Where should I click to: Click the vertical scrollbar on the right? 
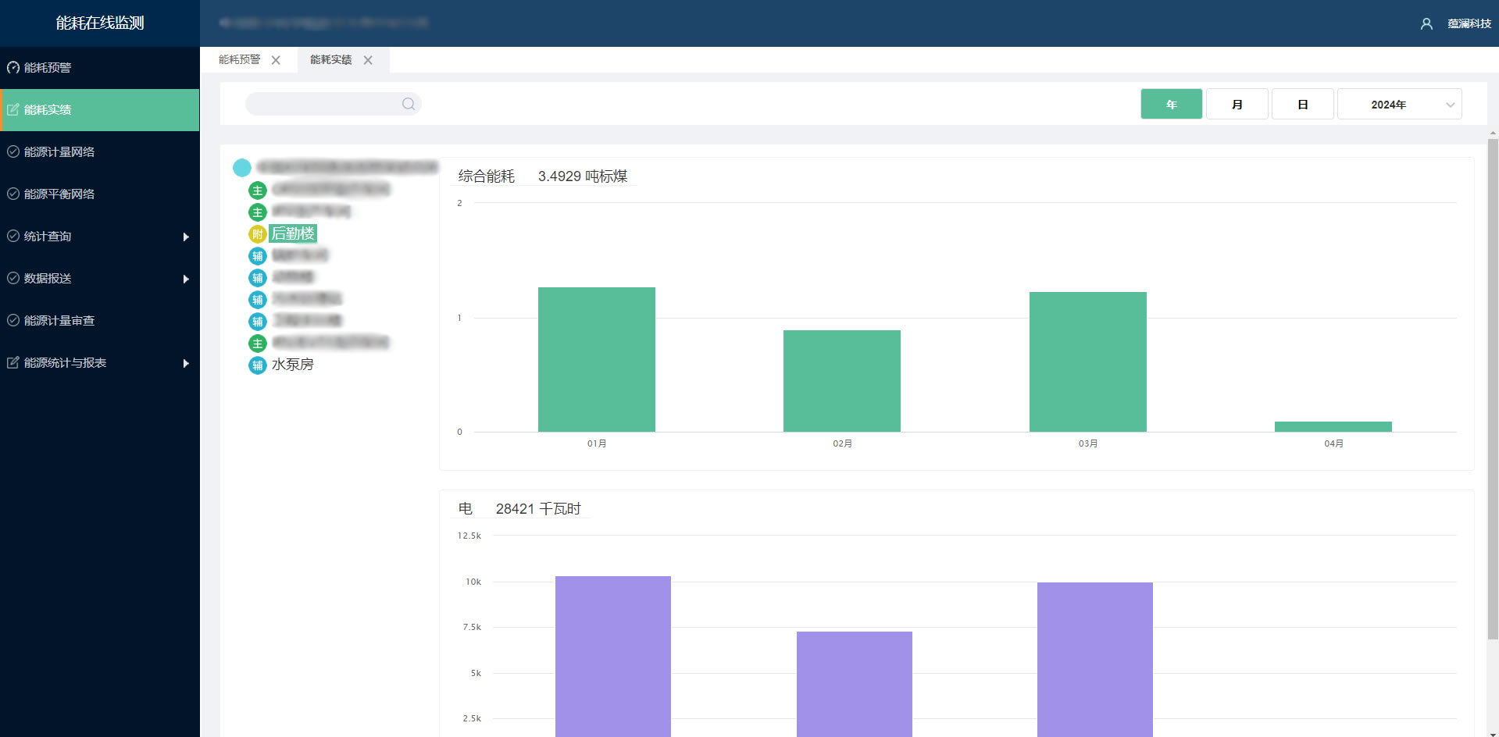coord(1493,390)
